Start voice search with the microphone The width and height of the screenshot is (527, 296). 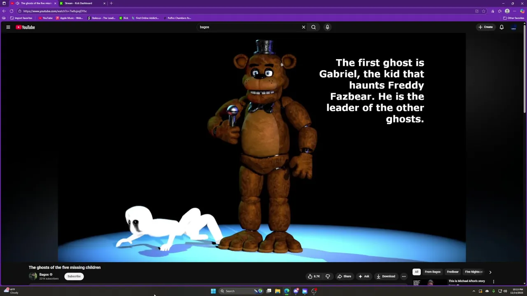click(x=327, y=27)
